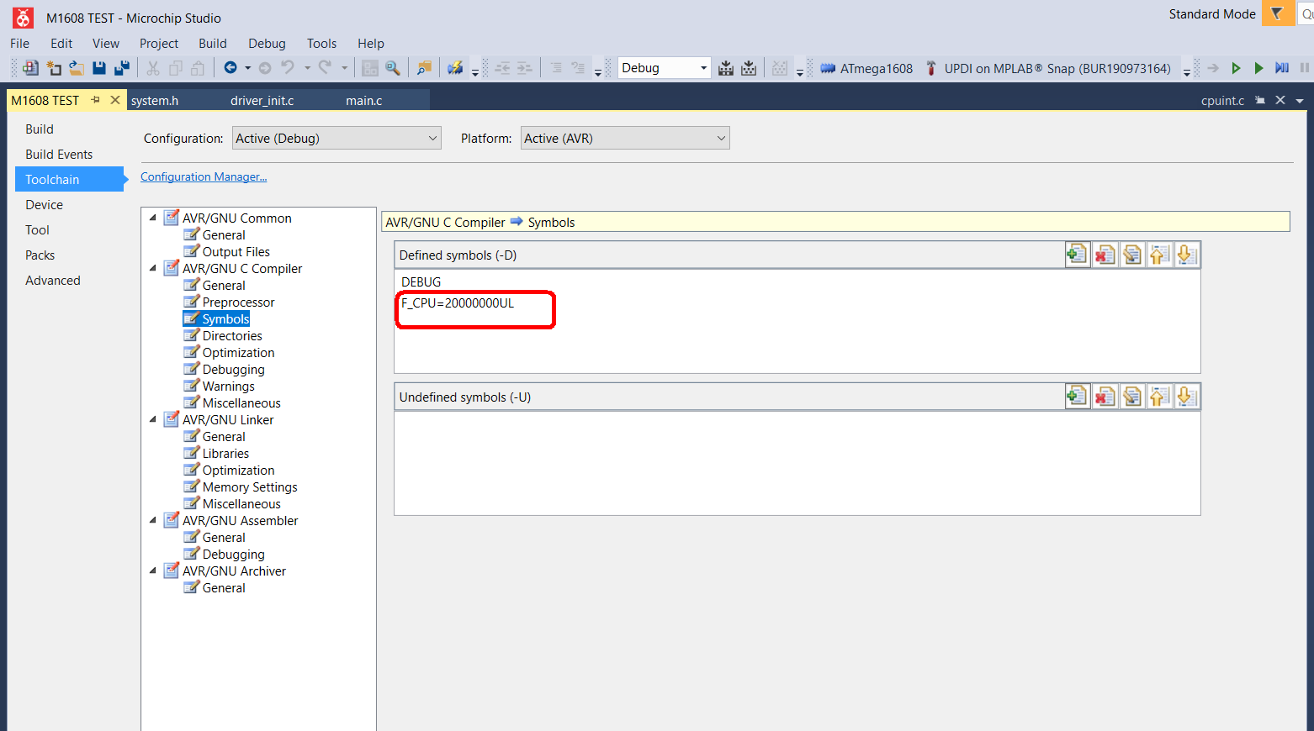Collapse the AVR/GNU C Compiler node
Viewport: 1314px width, 731px height.
153,268
